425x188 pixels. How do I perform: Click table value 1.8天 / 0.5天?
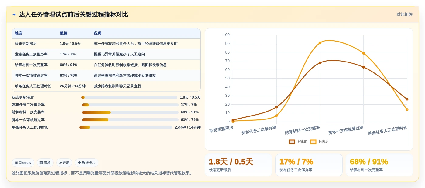(70, 44)
